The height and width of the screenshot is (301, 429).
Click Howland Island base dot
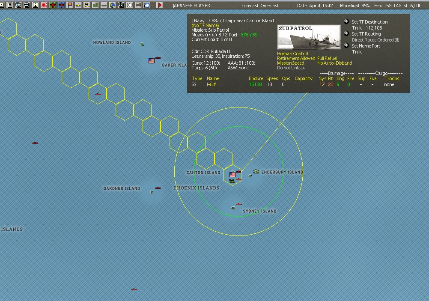coord(142,45)
